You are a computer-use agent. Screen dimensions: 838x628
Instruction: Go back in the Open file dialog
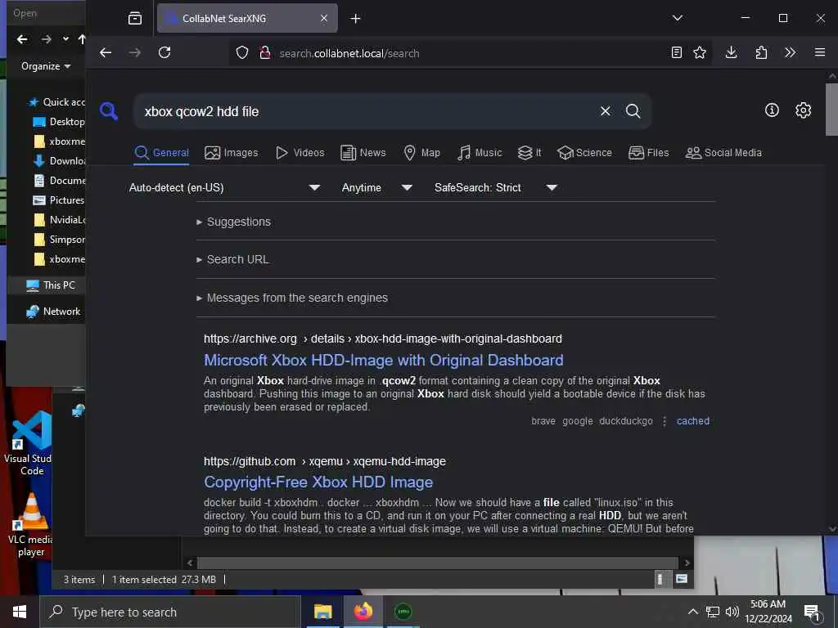[x=22, y=39]
